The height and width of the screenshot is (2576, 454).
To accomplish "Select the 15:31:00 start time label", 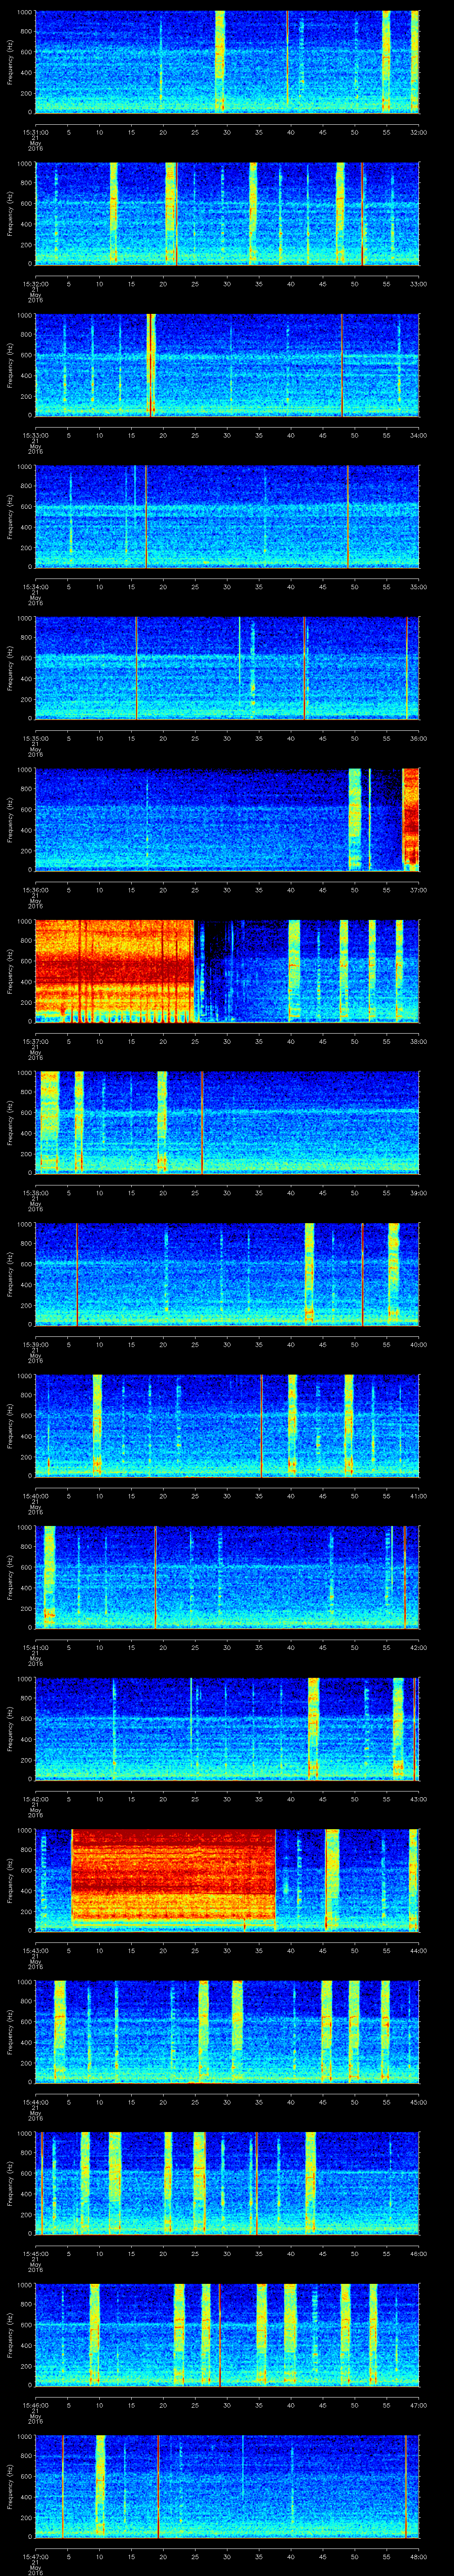I will 35,131.
